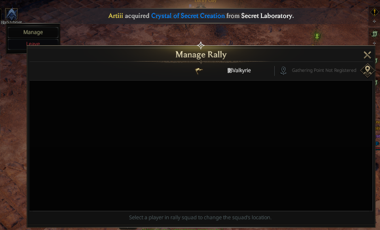Viewport: 380px width, 230px height.
Task: Register gathering point with diamond pin button
Action: click(367, 70)
